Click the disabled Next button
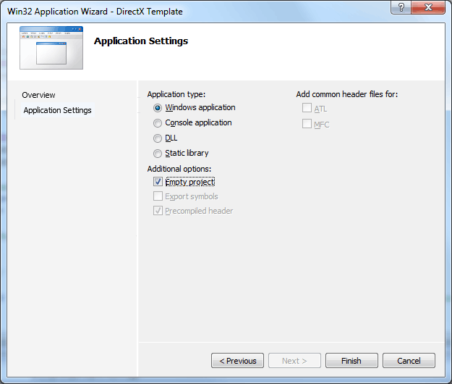 point(294,361)
